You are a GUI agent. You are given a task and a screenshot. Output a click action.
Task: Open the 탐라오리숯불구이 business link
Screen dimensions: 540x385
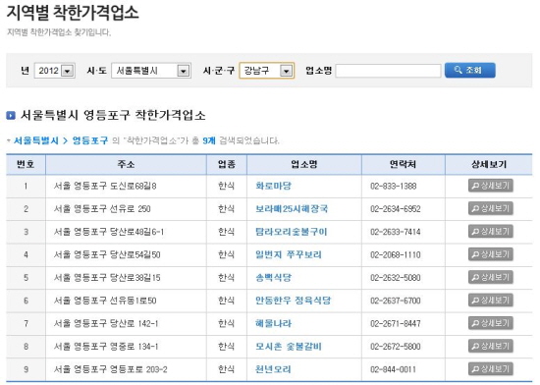[x=291, y=232]
